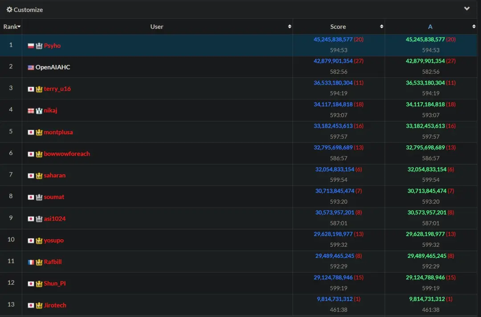Select the Jirotech row rank 13 cell
Viewport: 481px width, 317px height.
(11, 305)
